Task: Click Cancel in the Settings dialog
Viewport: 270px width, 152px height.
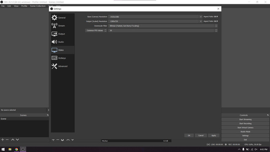Action: tap(201, 136)
